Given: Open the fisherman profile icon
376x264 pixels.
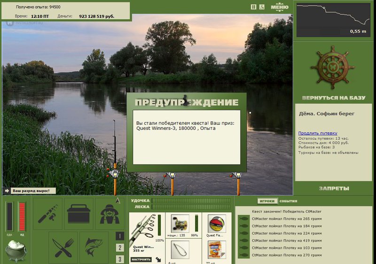Looking at the screenshot, I should tap(110, 213).
